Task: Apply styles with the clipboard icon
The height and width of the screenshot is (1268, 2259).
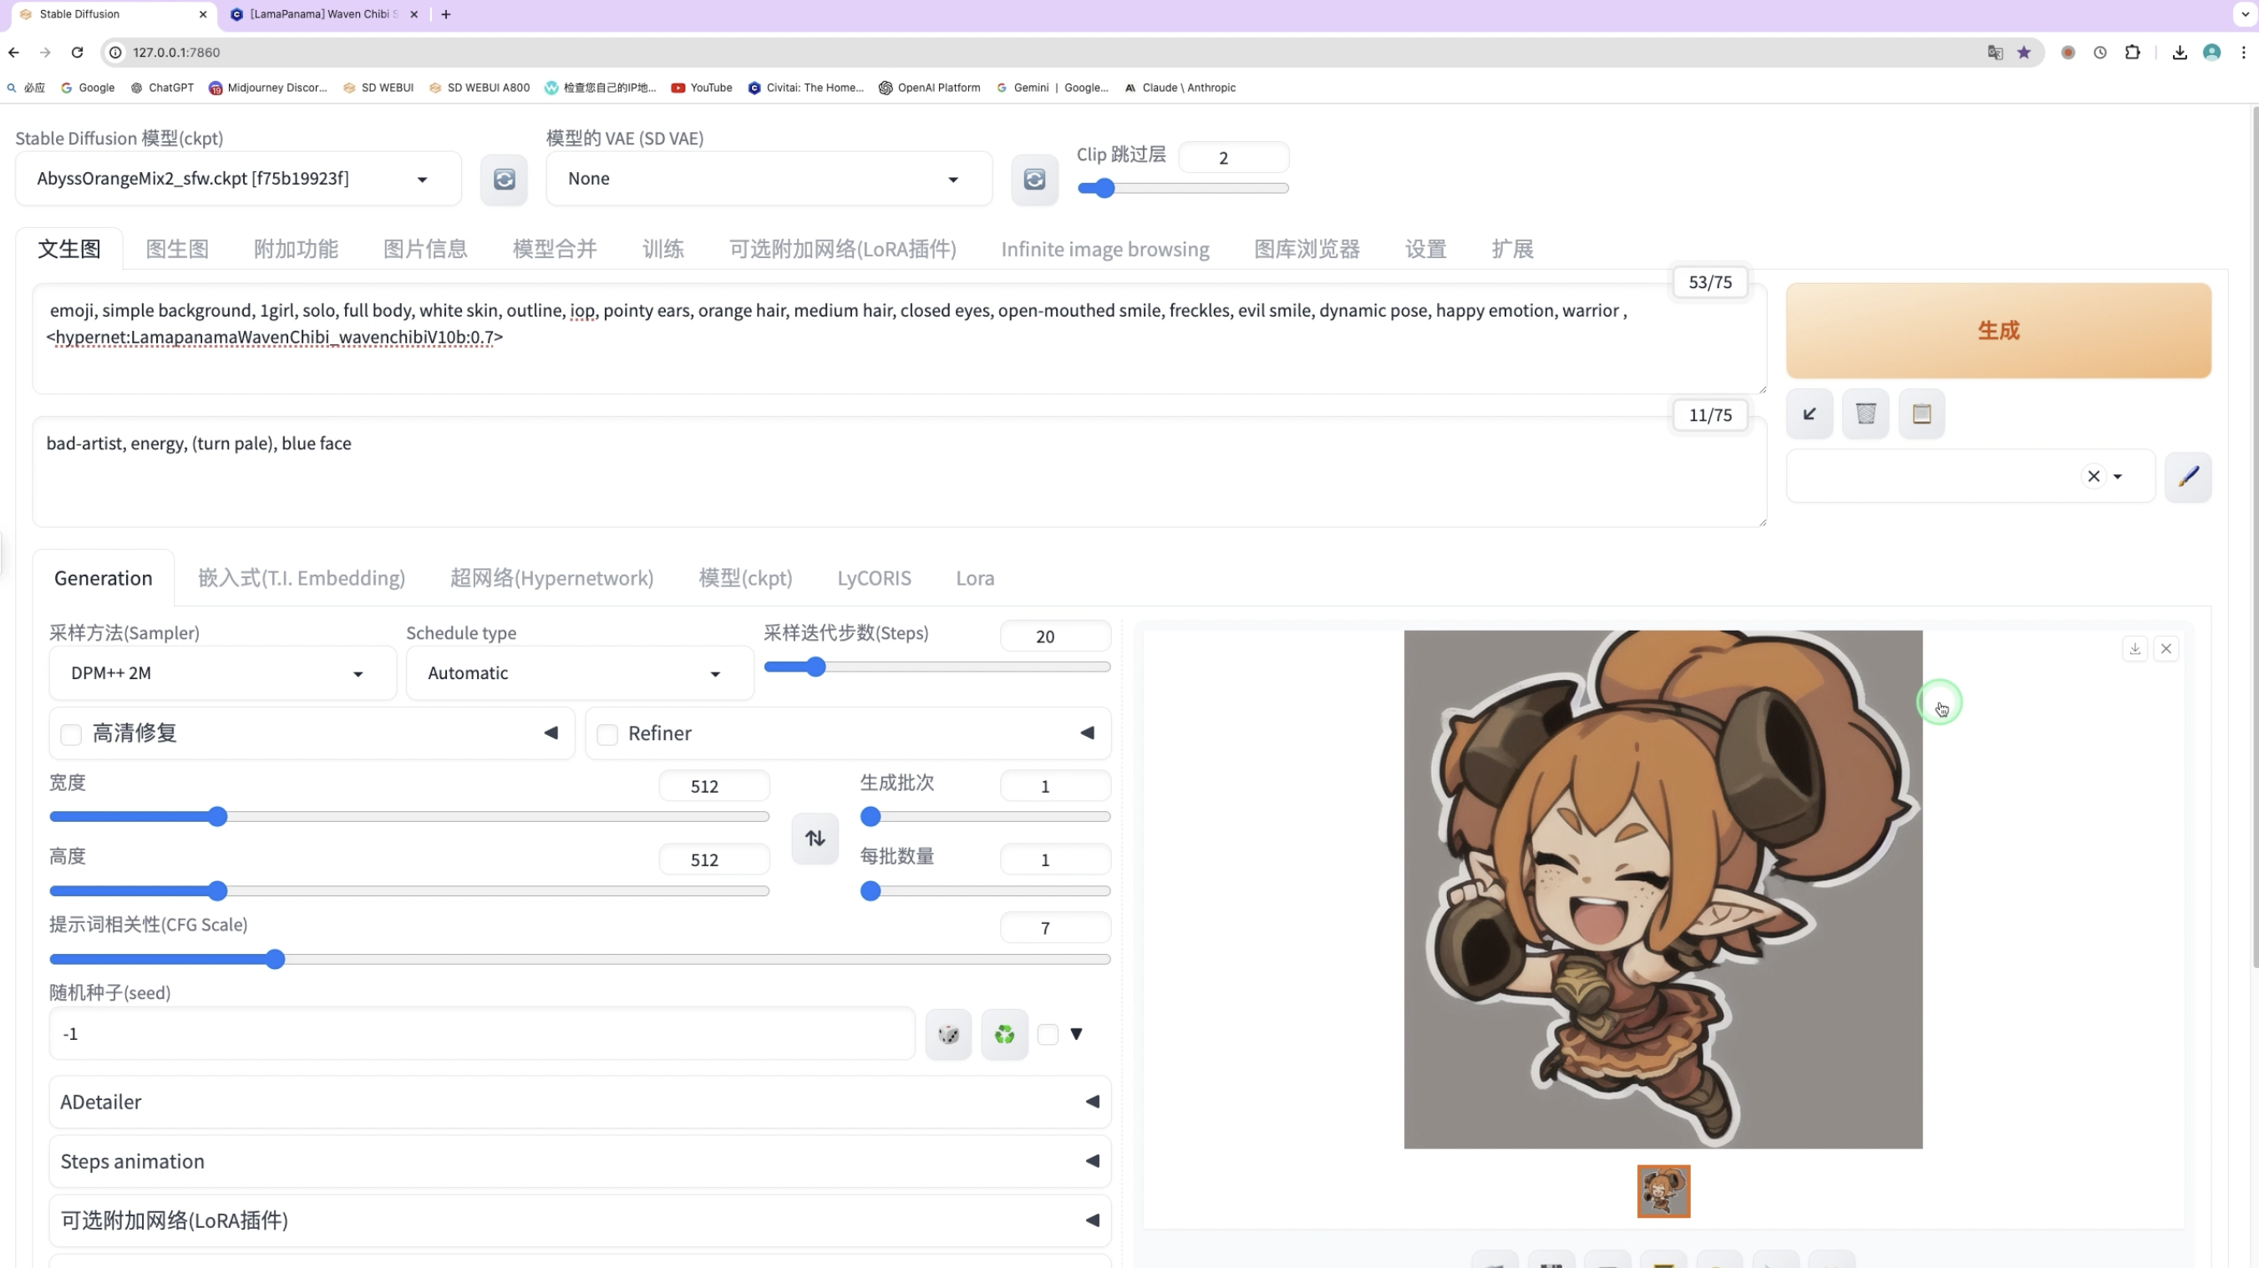Action: coord(1921,414)
